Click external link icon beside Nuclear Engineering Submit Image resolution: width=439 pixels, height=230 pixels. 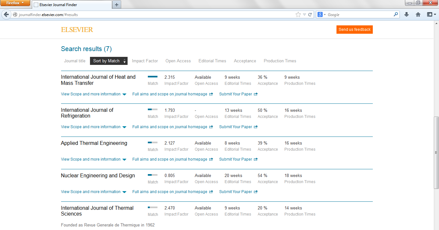(256, 192)
